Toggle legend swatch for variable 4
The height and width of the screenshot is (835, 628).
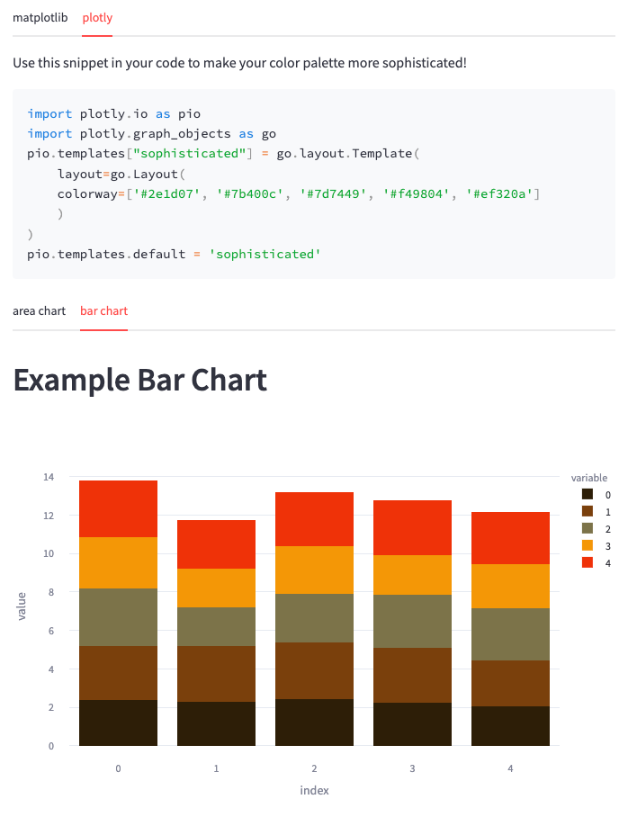(x=588, y=562)
